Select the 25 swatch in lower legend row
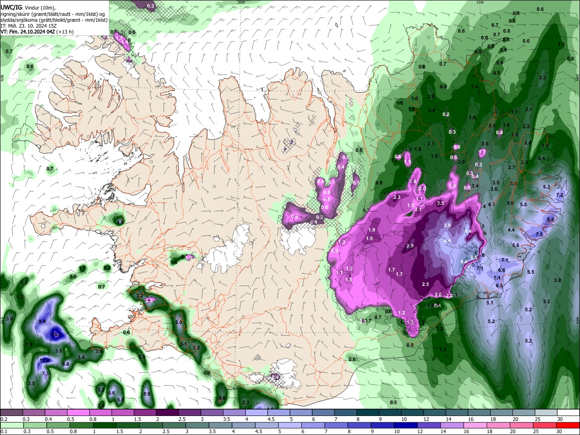The height and width of the screenshot is (435, 580). coord(546,425)
